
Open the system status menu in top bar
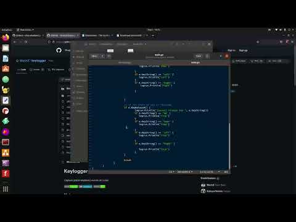click(x=284, y=30)
